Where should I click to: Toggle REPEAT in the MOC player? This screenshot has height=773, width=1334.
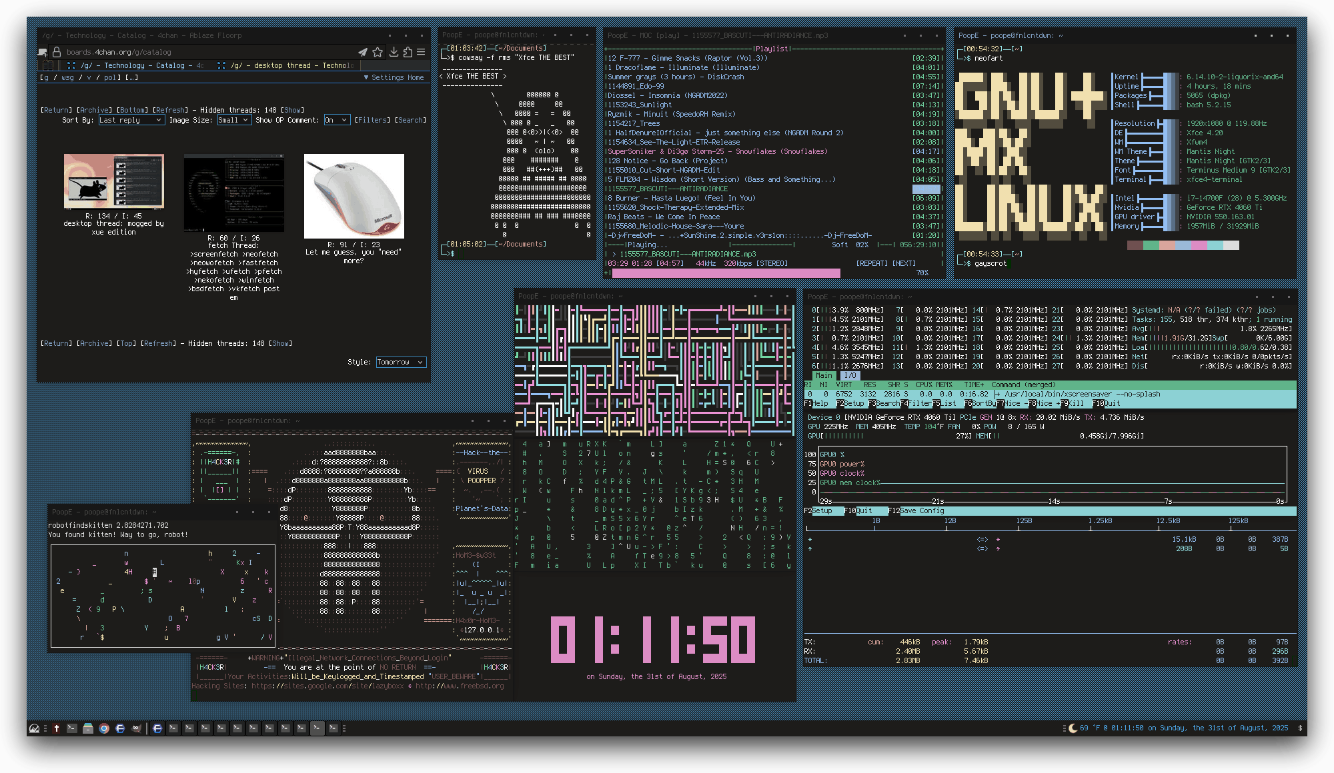872,264
